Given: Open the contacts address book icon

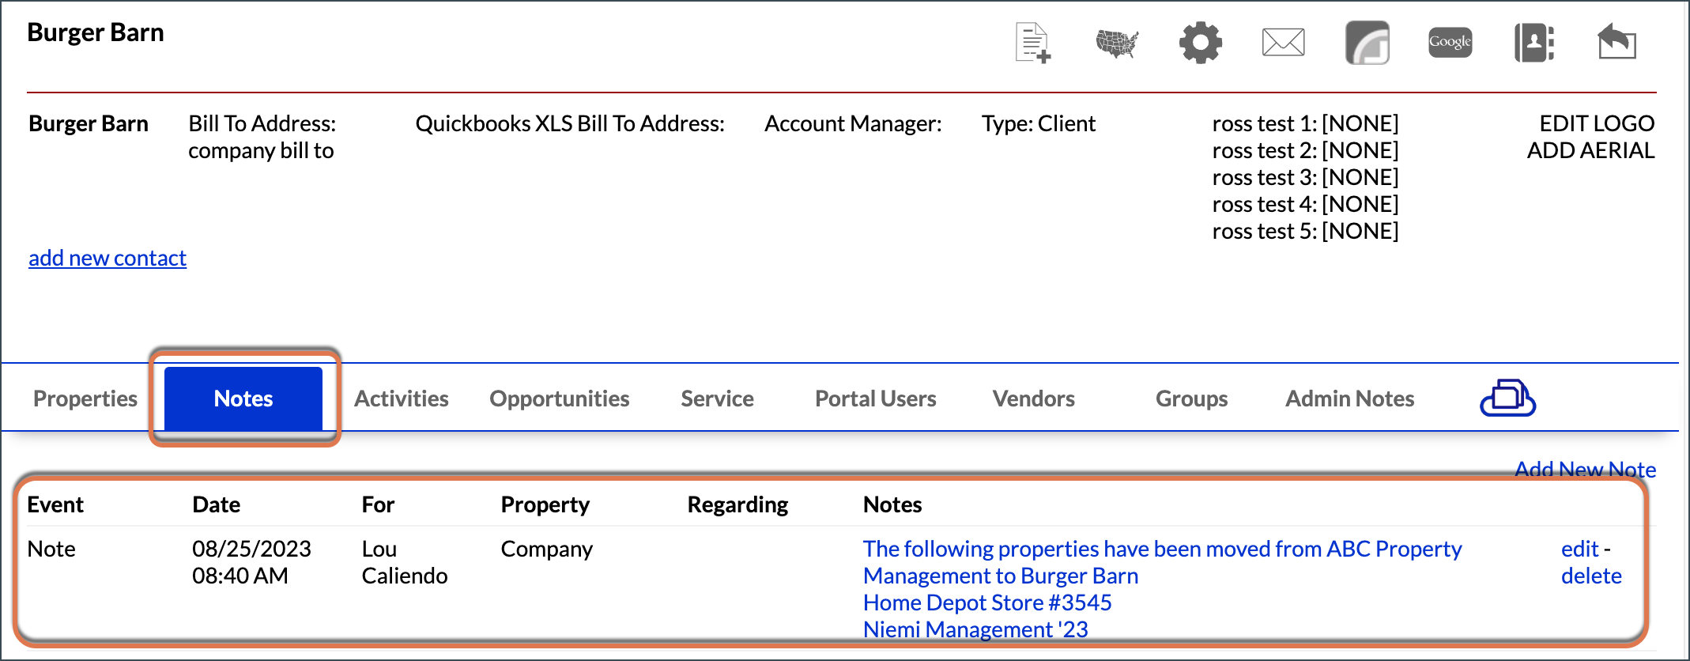Looking at the screenshot, I should pyautogui.click(x=1534, y=43).
